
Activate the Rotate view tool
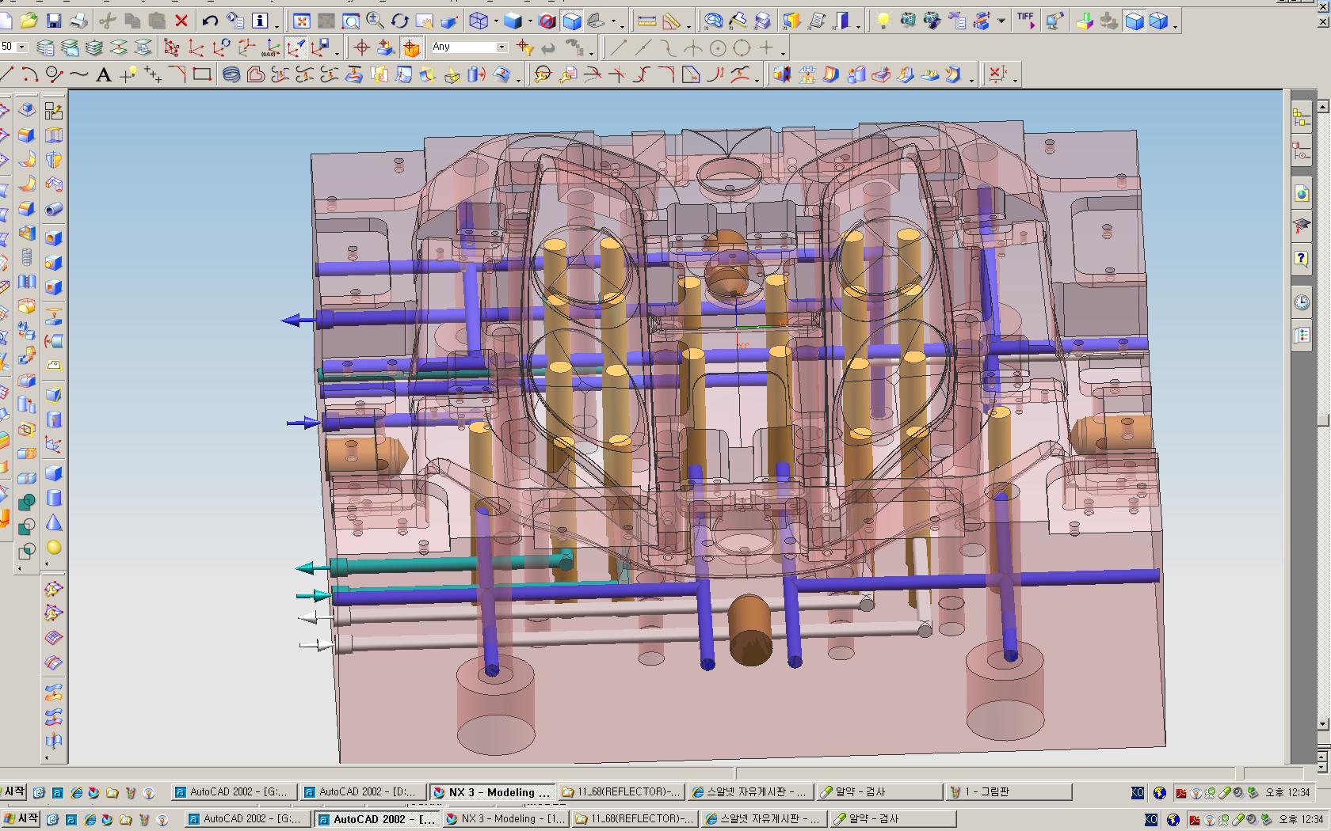pos(399,21)
